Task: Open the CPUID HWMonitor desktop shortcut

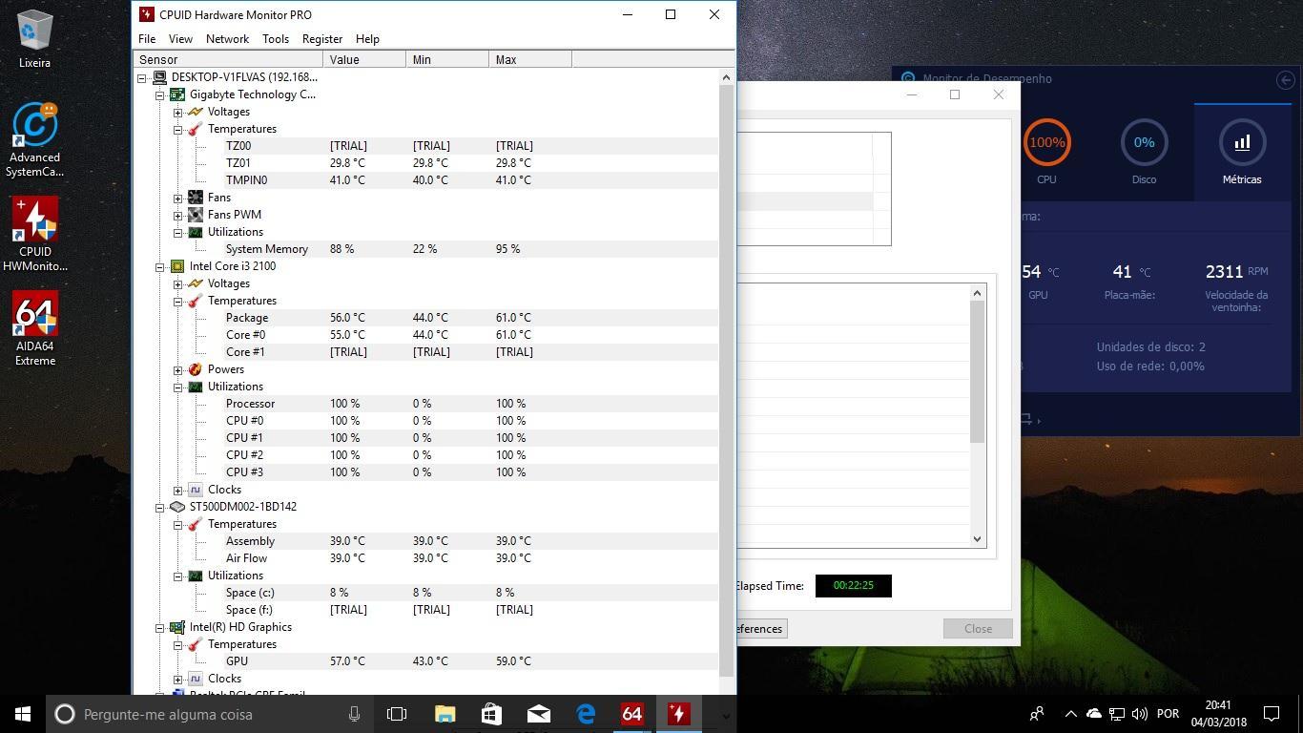Action: click(35, 235)
